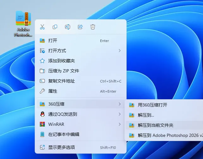
Task: Click 显示更多选项 at menu bottom
Action: click(x=81, y=147)
